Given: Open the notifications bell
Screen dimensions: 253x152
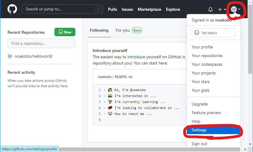Looking at the screenshot, I should pyautogui.click(x=211, y=9).
